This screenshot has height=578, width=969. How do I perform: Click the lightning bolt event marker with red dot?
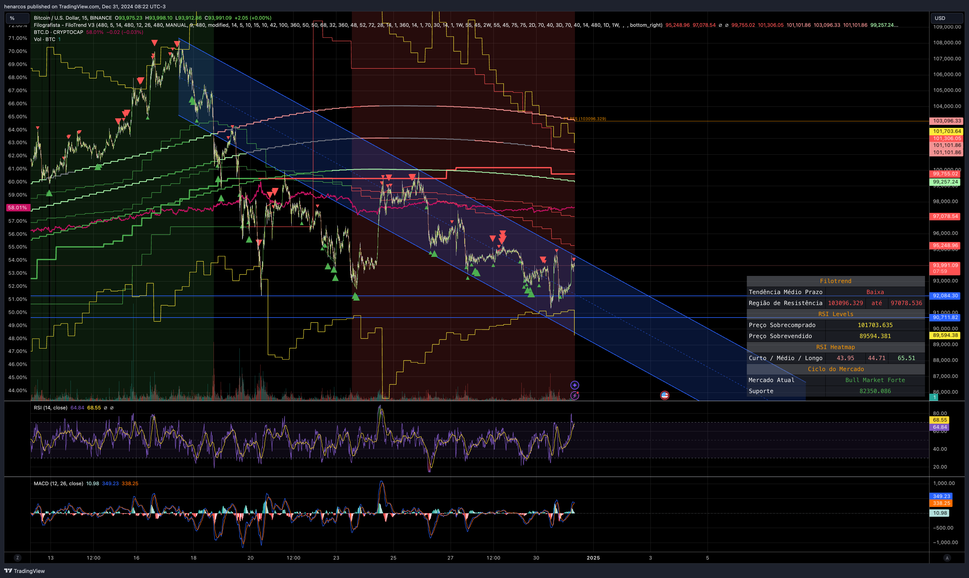click(x=574, y=395)
